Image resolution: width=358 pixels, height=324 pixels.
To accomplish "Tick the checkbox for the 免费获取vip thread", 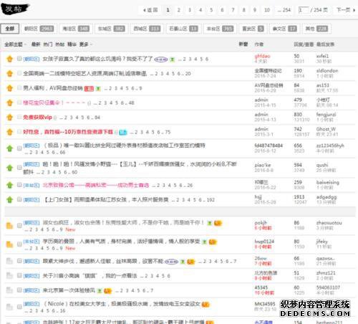I will coord(19,117).
